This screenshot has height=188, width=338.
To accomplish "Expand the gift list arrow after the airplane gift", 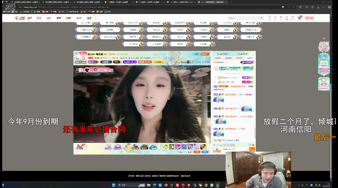I will pos(159,147).
